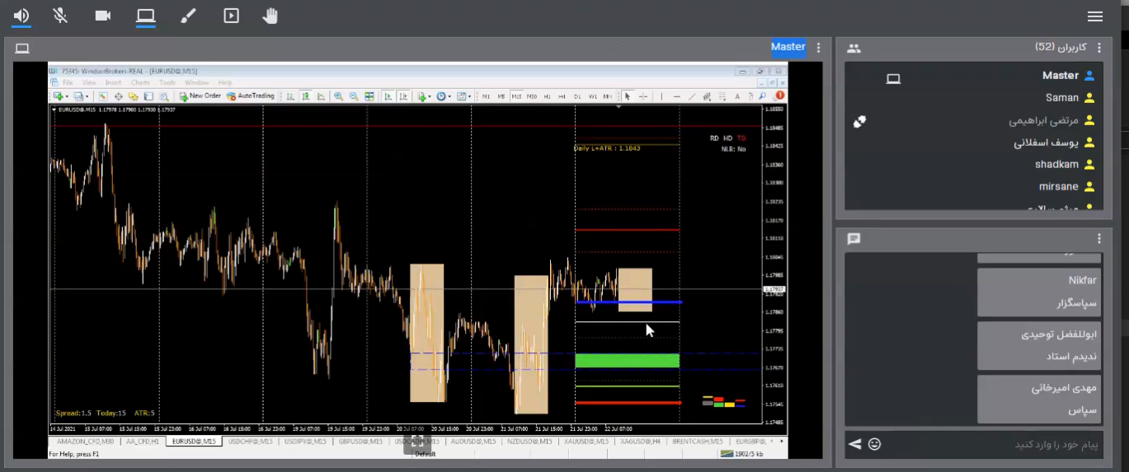1129x472 pixels.
Task: Send the chat message with arrow icon
Action: point(855,444)
